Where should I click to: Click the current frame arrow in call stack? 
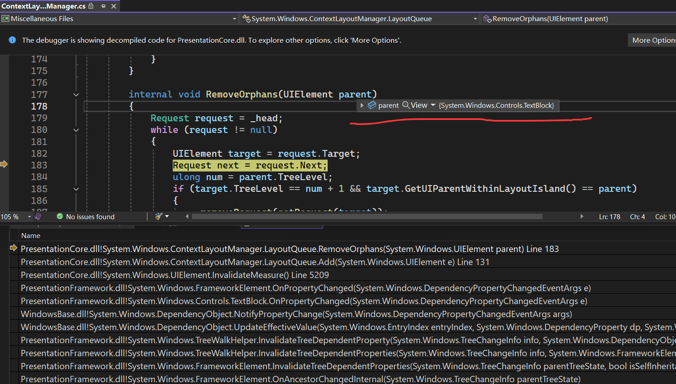coord(13,248)
